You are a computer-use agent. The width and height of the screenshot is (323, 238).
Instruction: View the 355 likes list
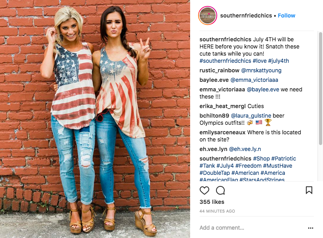point(212,202)
